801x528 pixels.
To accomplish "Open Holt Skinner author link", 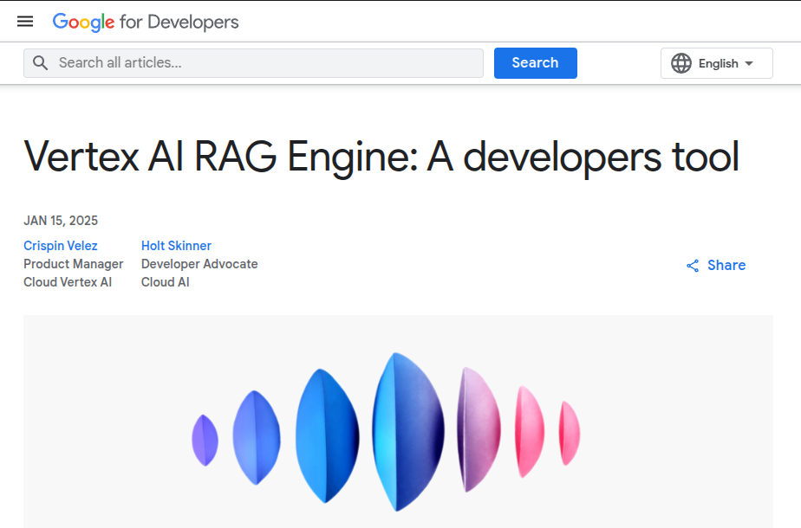I will (176, 246).
